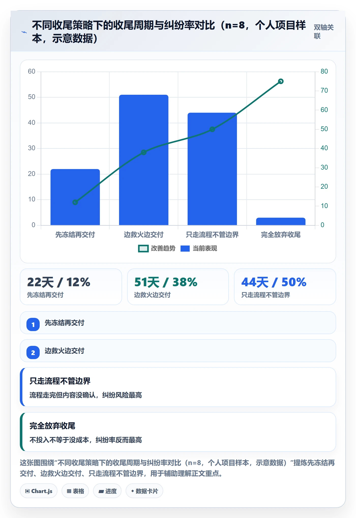Click the 完全放弃收尾 card heading
Image resolution: width=356 pixels, height=518 pixels.
click(52, 426)
